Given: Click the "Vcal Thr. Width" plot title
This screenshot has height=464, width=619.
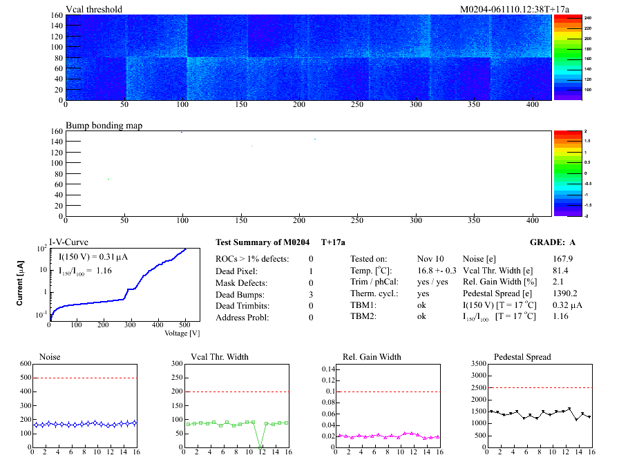Looking at the screenshot, I should 220,357.
